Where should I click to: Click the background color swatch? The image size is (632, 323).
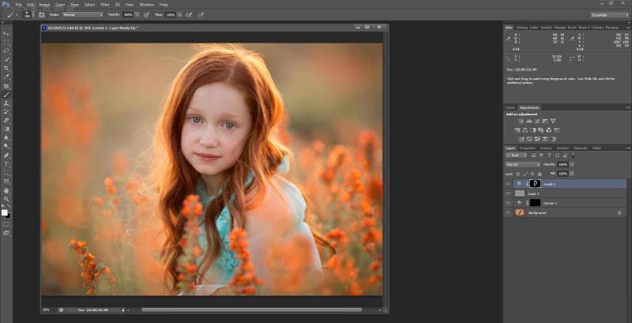9,216
